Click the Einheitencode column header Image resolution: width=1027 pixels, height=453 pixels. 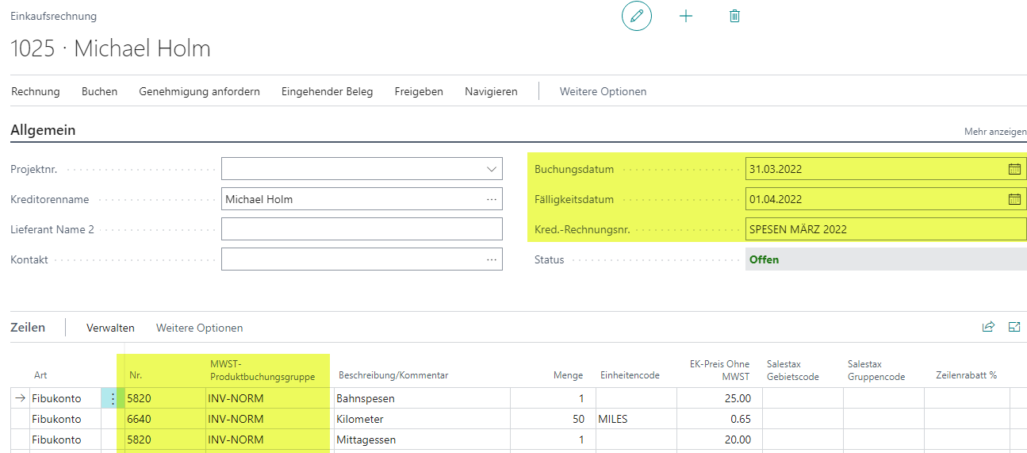(630, 375)
